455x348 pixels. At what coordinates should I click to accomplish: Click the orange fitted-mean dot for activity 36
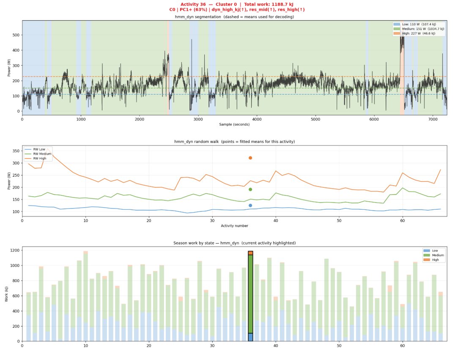[250, 158]
